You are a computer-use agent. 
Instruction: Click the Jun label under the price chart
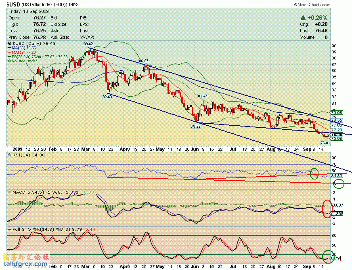tap(195, 149)
